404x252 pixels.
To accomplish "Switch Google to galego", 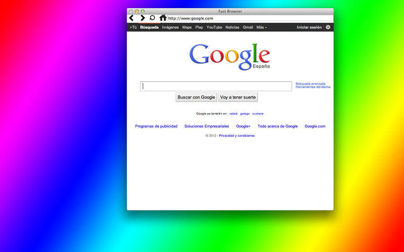I will tap(245, 113).
